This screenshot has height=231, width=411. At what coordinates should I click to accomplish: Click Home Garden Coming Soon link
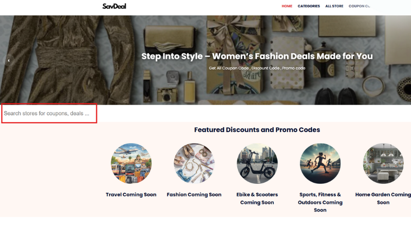tap(383, 199)
